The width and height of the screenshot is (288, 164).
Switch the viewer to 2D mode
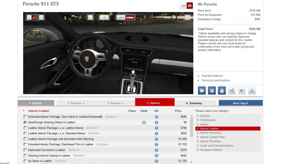[x=183, y=6]
